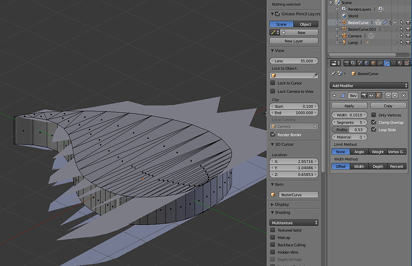The height and width of the screenshot is (266, 412).
Task: Use eyedropper for Lock to Object
Action: tap(315, 75)
